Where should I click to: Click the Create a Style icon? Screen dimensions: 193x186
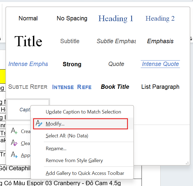tap(14, 131)
